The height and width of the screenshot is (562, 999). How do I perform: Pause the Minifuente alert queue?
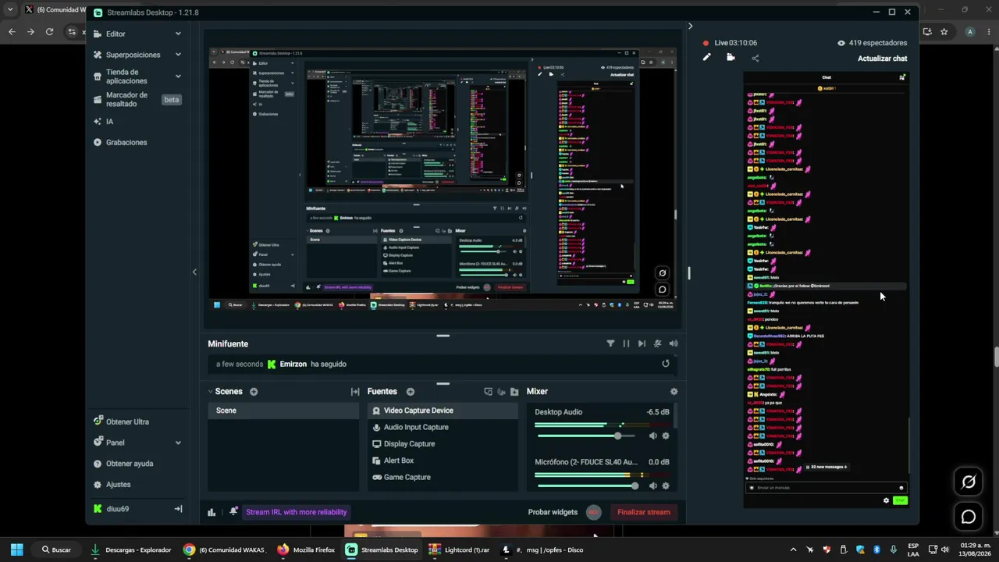point(626,343)
